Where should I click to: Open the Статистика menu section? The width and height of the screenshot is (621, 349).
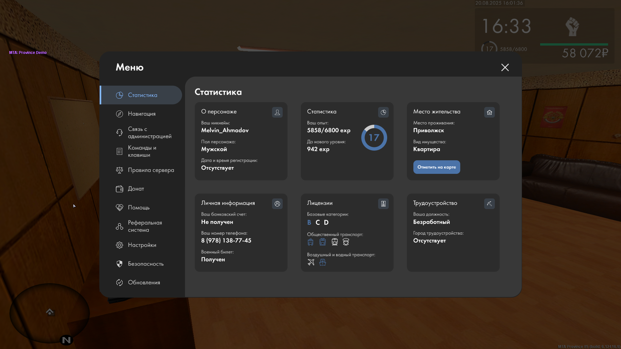(x=141, y=95)
